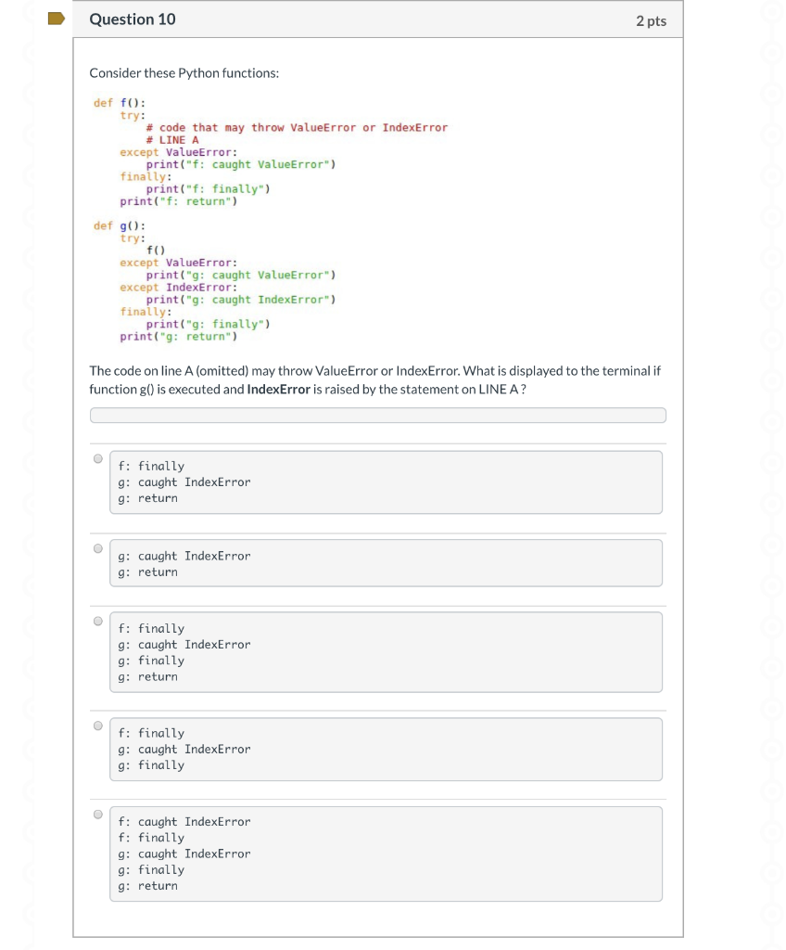The image size is (786, 950).
Task: Mark the radio button beside the last answer option
Action: point(97,812)
